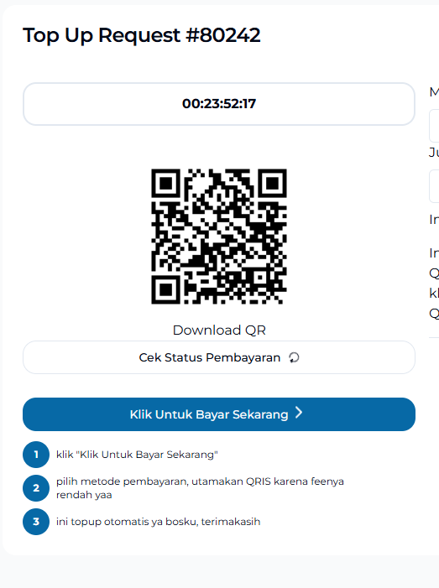Click the 00:23:52:17 countdown timer box
Screen dimensions: 439x588
(x=219, y=104)
